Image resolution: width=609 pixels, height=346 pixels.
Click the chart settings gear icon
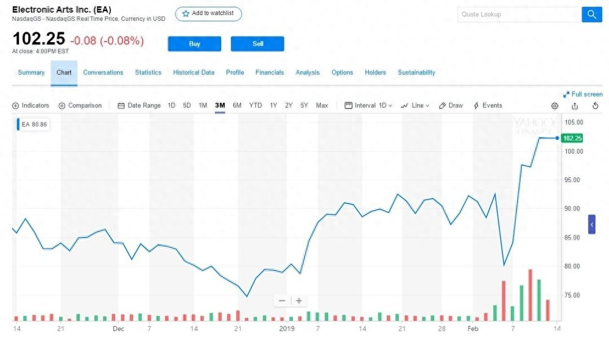pyautogui.click(x=555, y=105)
